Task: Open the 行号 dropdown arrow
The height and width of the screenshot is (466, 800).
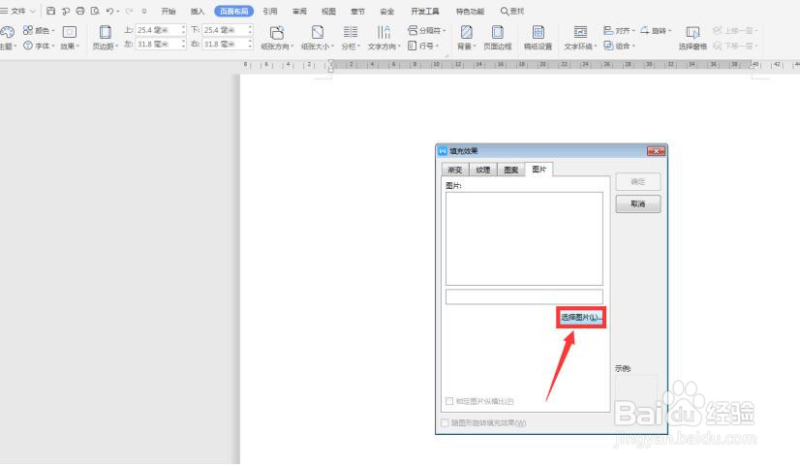Action: pyautogui.click(x=437, y=46)
